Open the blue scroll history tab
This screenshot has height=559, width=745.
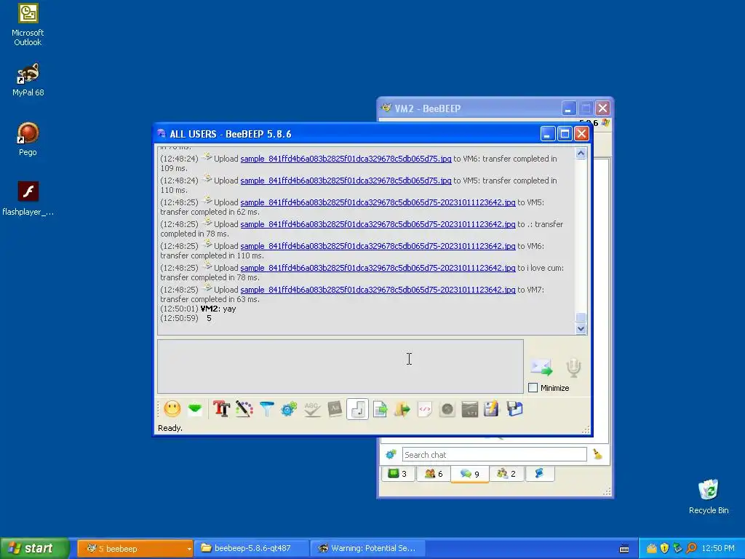tap(539, 473)
